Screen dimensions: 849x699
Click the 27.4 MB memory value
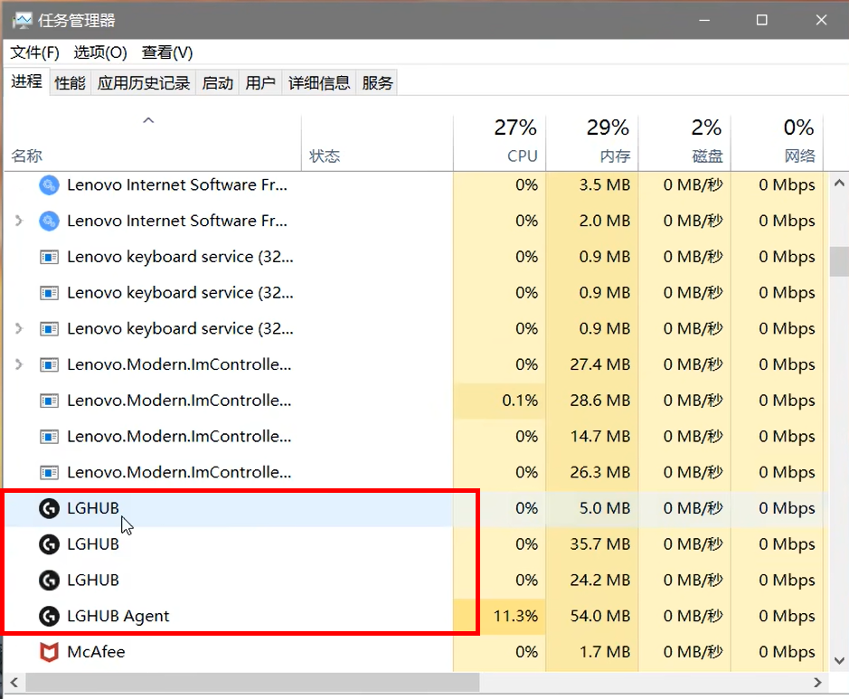tap(600, 364)
